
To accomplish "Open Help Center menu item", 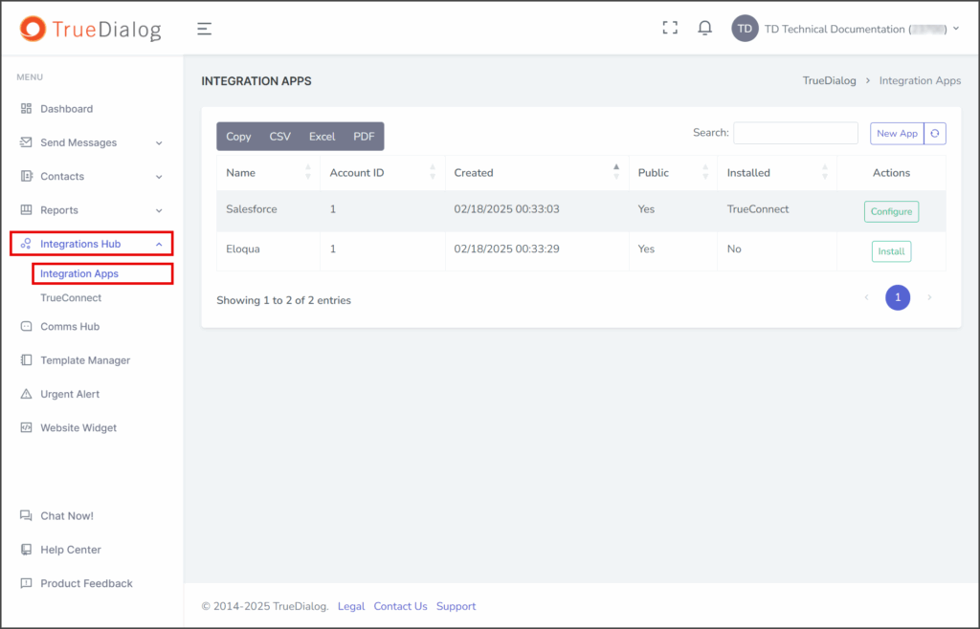I will point(71,549).
